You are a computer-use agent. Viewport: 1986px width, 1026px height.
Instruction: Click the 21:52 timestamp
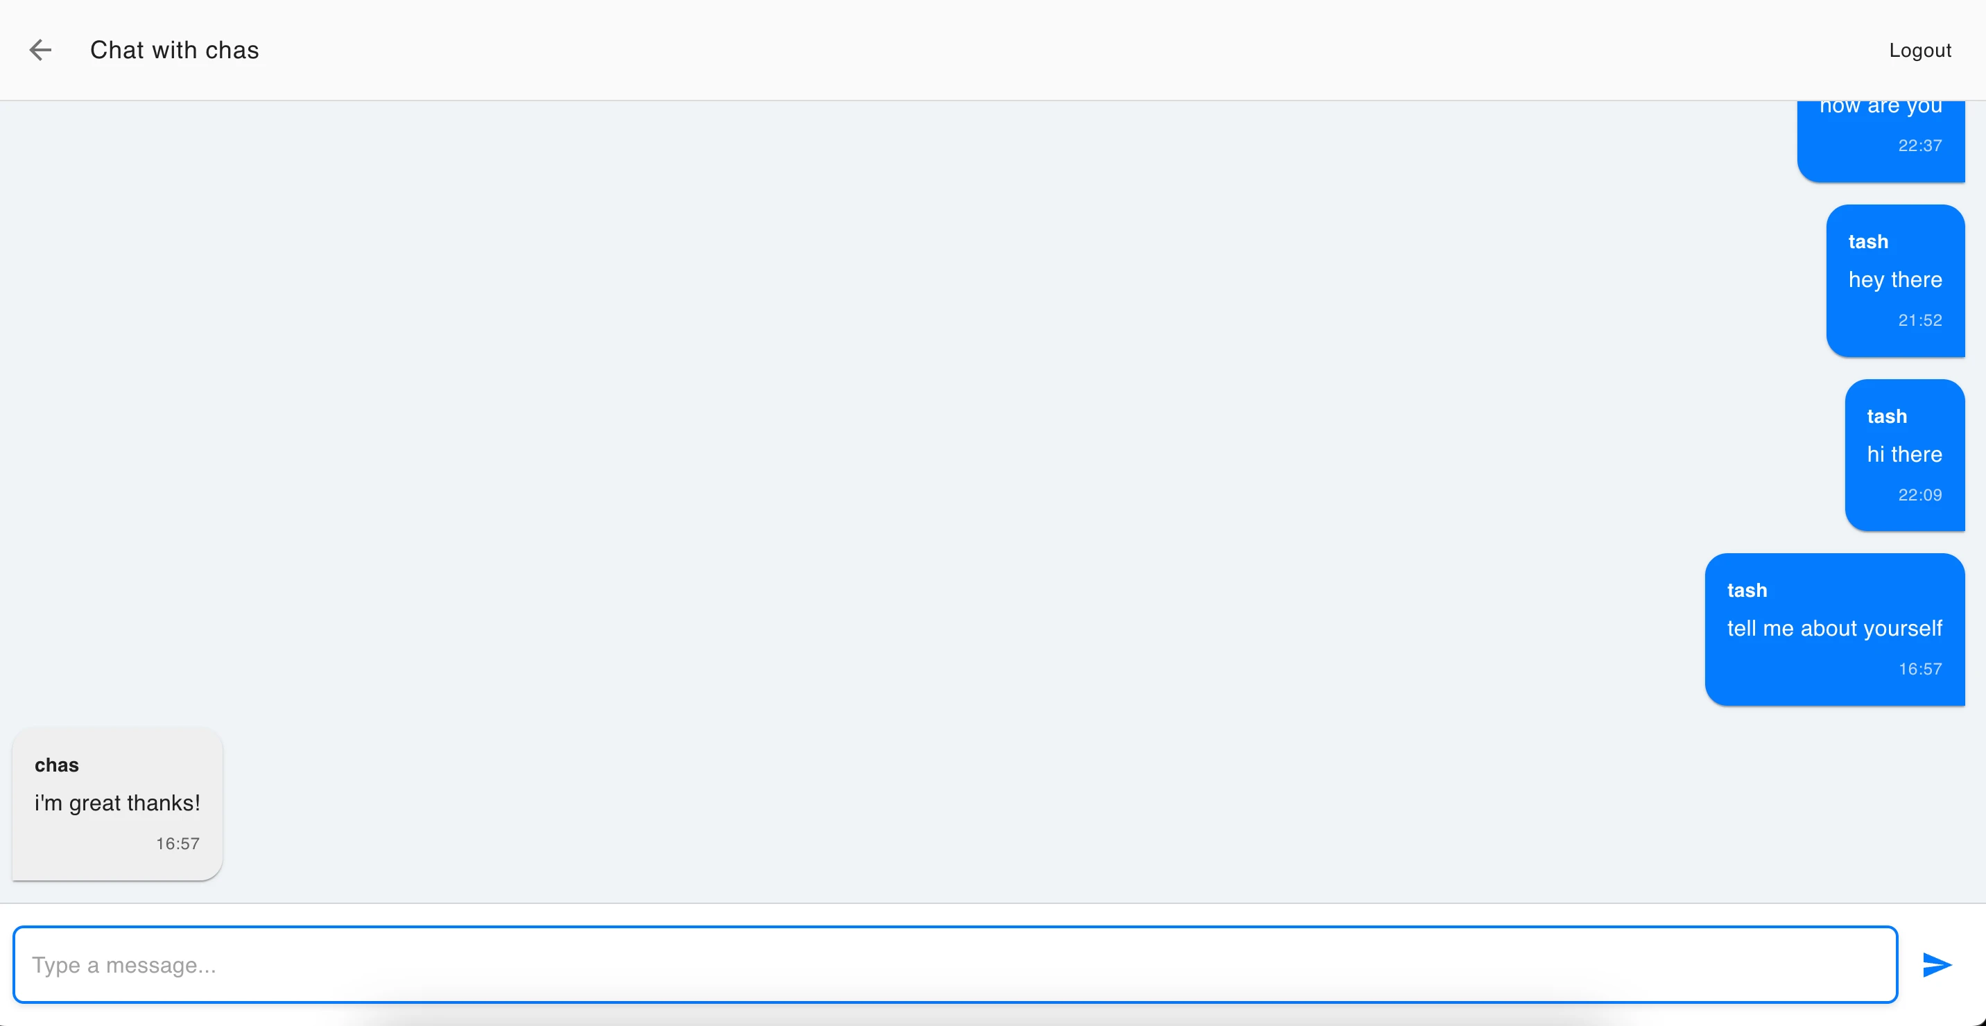coord(1919,320)
